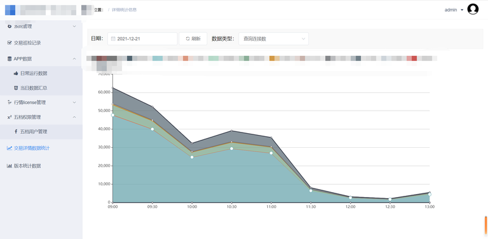Viewport: 488px width, 239px height.
Task: Click the check icon beside 交易巡检记录
Action: (x=9, y=43)
